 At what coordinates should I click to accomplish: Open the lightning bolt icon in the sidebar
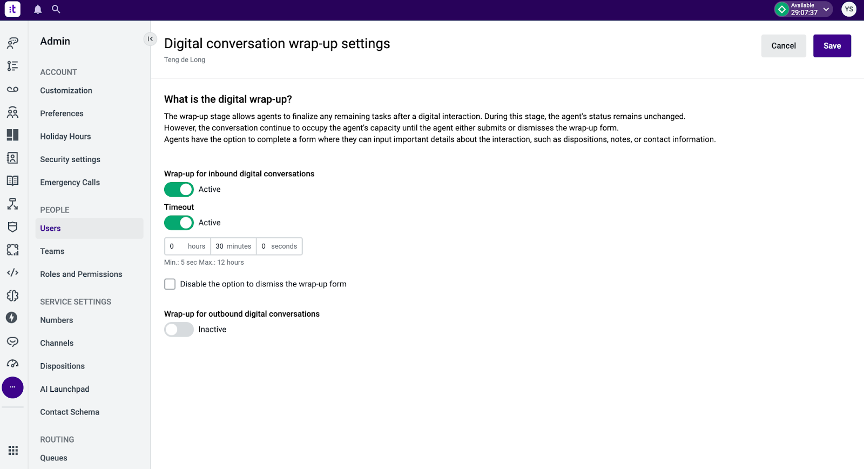point(12,318)
